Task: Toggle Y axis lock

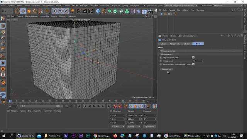Action: click(60, 11)
